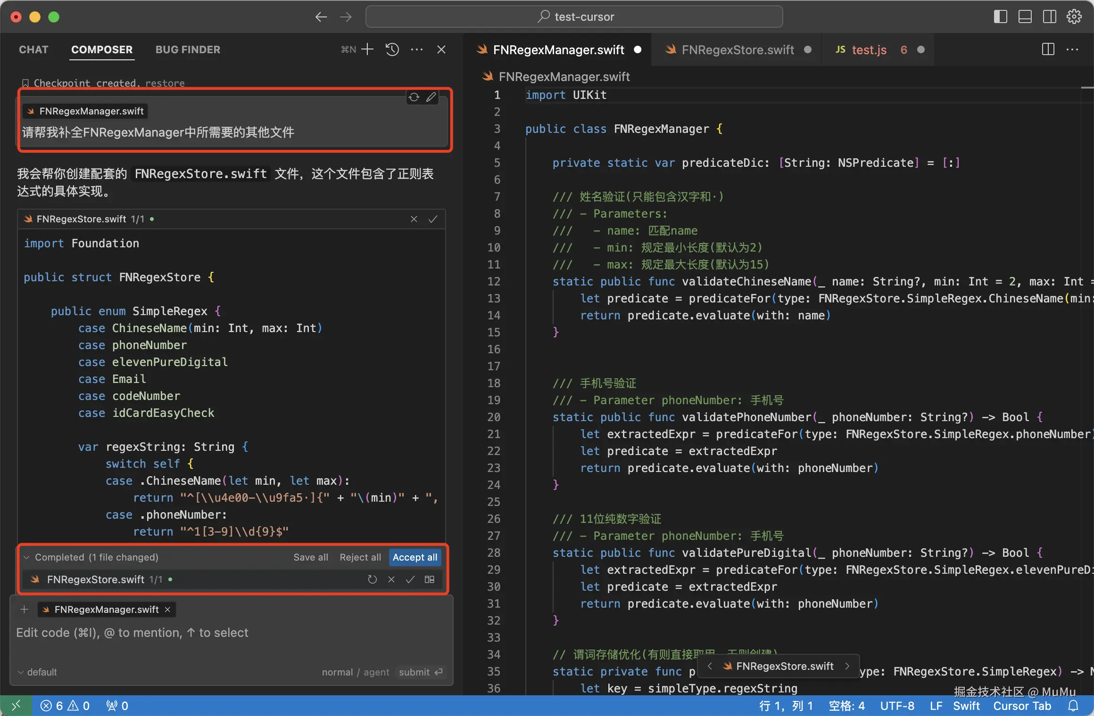Click the resubmit refresh icon on prompt
This screenshot has height=716, width=1094.
pos(414,97)
